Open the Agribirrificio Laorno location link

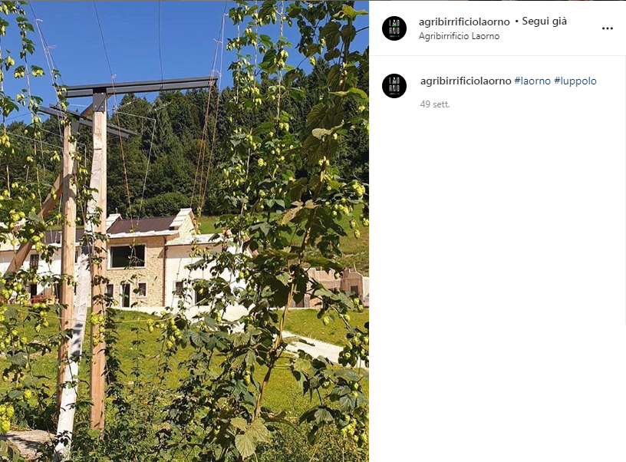point(459,36)
